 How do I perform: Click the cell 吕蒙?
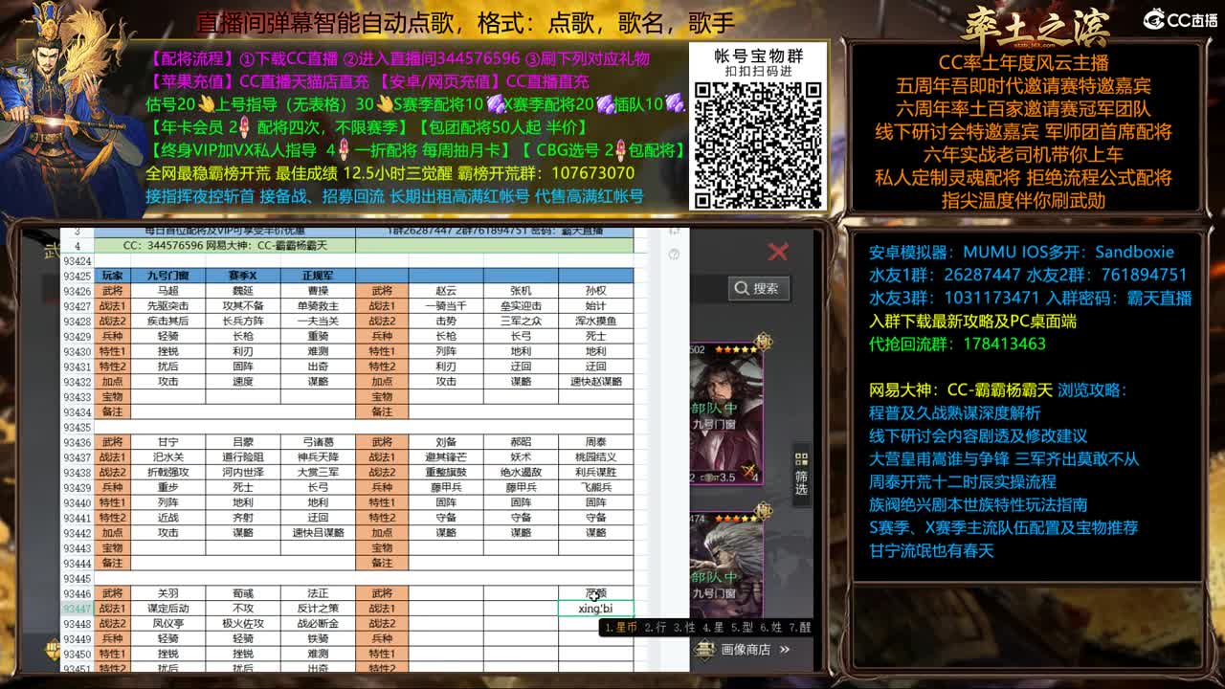click(242, 442)
